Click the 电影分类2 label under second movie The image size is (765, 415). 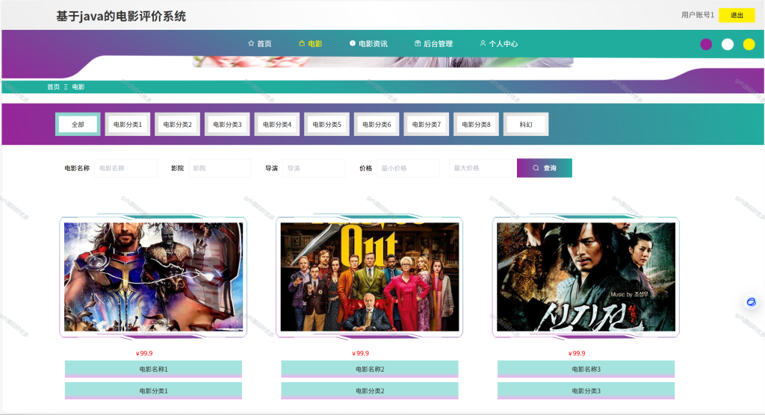tap(370, 390)
